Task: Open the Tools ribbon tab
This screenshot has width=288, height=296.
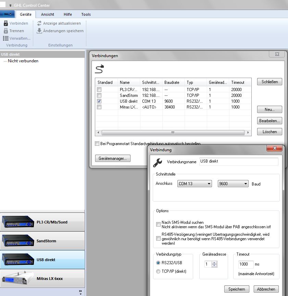Action: [x=86, y=14]
